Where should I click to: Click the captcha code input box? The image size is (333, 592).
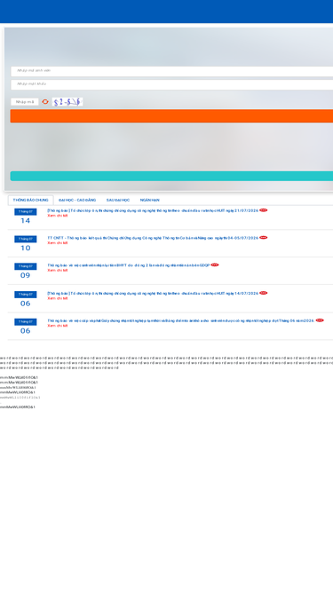click(25, 102)
